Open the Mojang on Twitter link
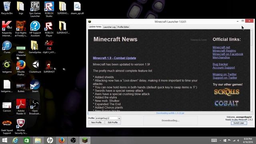The height and width of the screenshot is (144, 256). [x=224, y=74]
